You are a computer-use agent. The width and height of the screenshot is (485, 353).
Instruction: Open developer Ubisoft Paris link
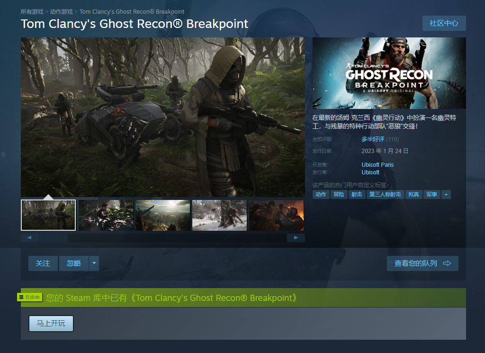click(377, 164)
